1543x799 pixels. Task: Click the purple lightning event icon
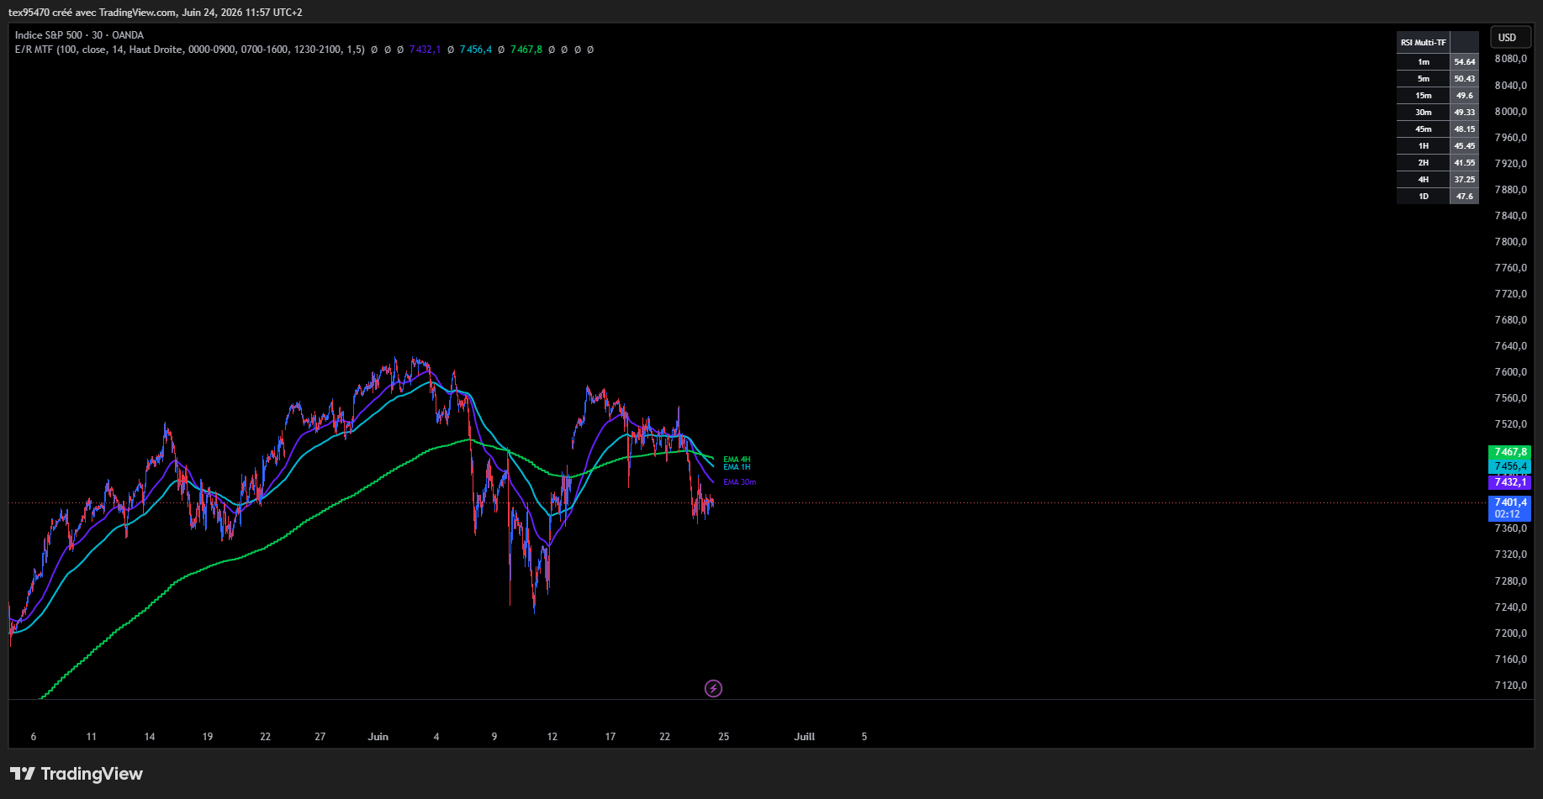(x=713, y=689)
